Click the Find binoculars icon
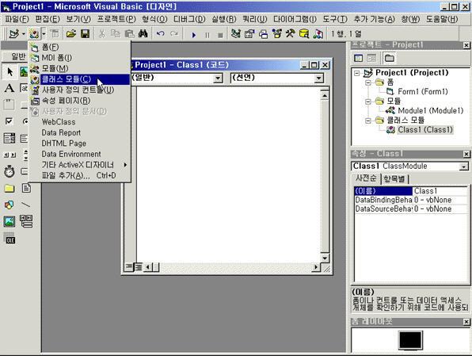 143,34
